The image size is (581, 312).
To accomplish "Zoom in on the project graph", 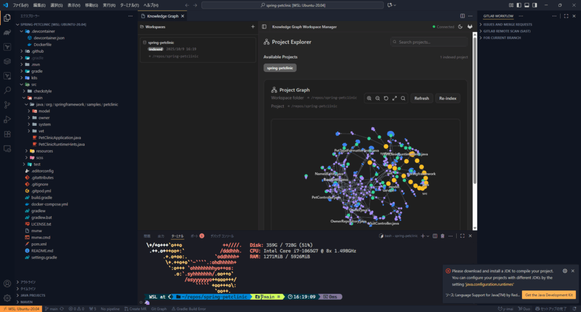I will [369, 98].
